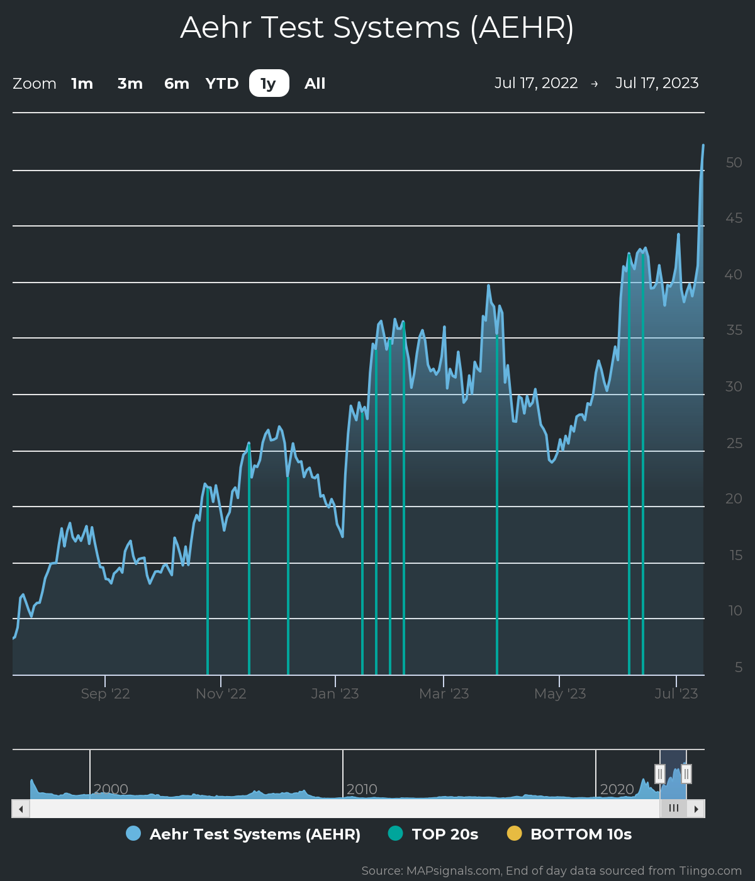Click the scrollbar thumb grip
The height and width of the screenshot is (881, 755).
point(673,809)
